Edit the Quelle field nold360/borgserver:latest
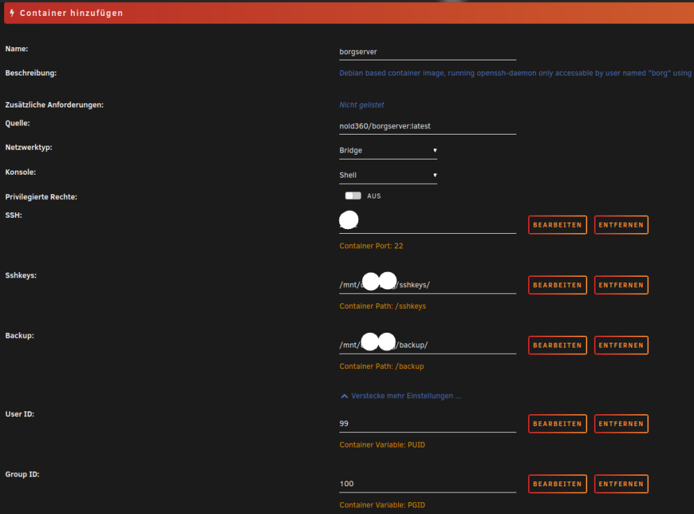The height and width of the screenshot is (514, 694). click(428, 126)
